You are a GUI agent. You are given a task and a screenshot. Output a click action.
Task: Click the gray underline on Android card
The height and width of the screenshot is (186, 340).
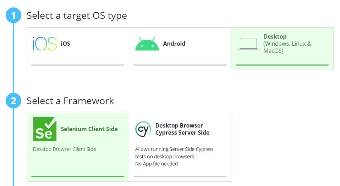point(180,65)
